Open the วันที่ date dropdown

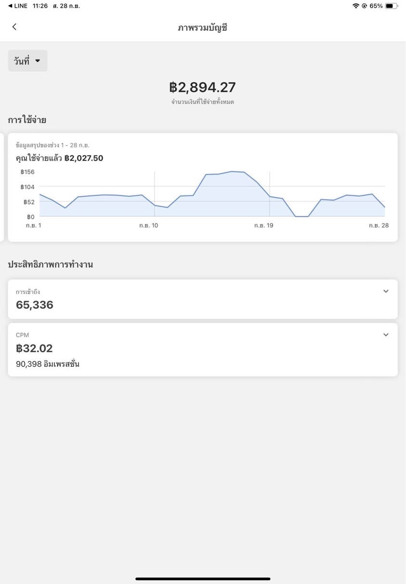tap(27, 61)
